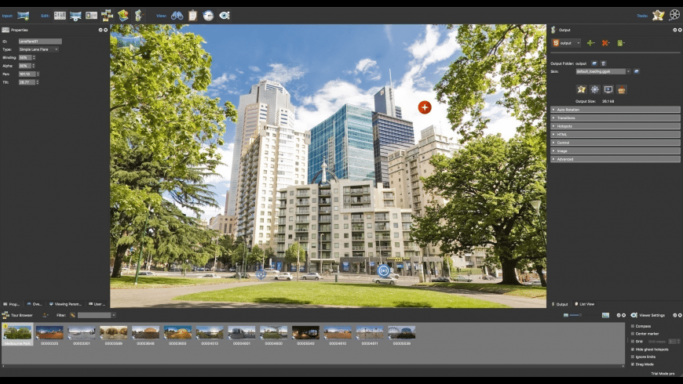
Task: Click the Blinding stepper arrows
Action: point(34,57)
